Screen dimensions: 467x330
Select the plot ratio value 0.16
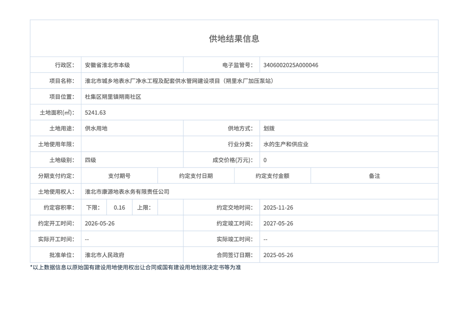click(119, 207)
